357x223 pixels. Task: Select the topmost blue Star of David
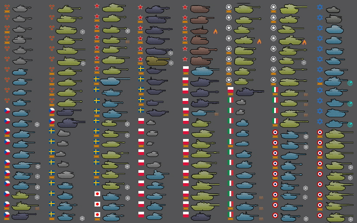tap(320, 7)
